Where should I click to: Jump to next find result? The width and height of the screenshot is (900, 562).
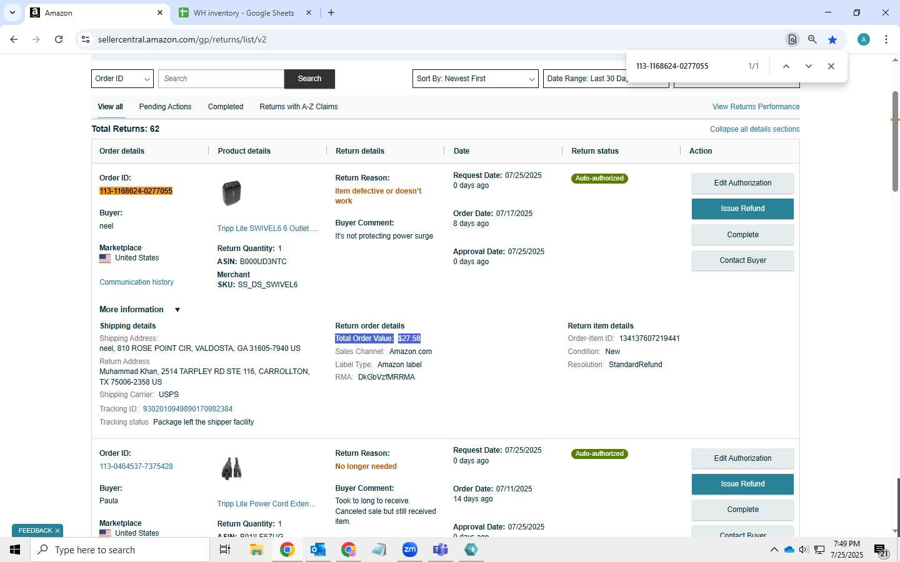click(x=809, y=66)
